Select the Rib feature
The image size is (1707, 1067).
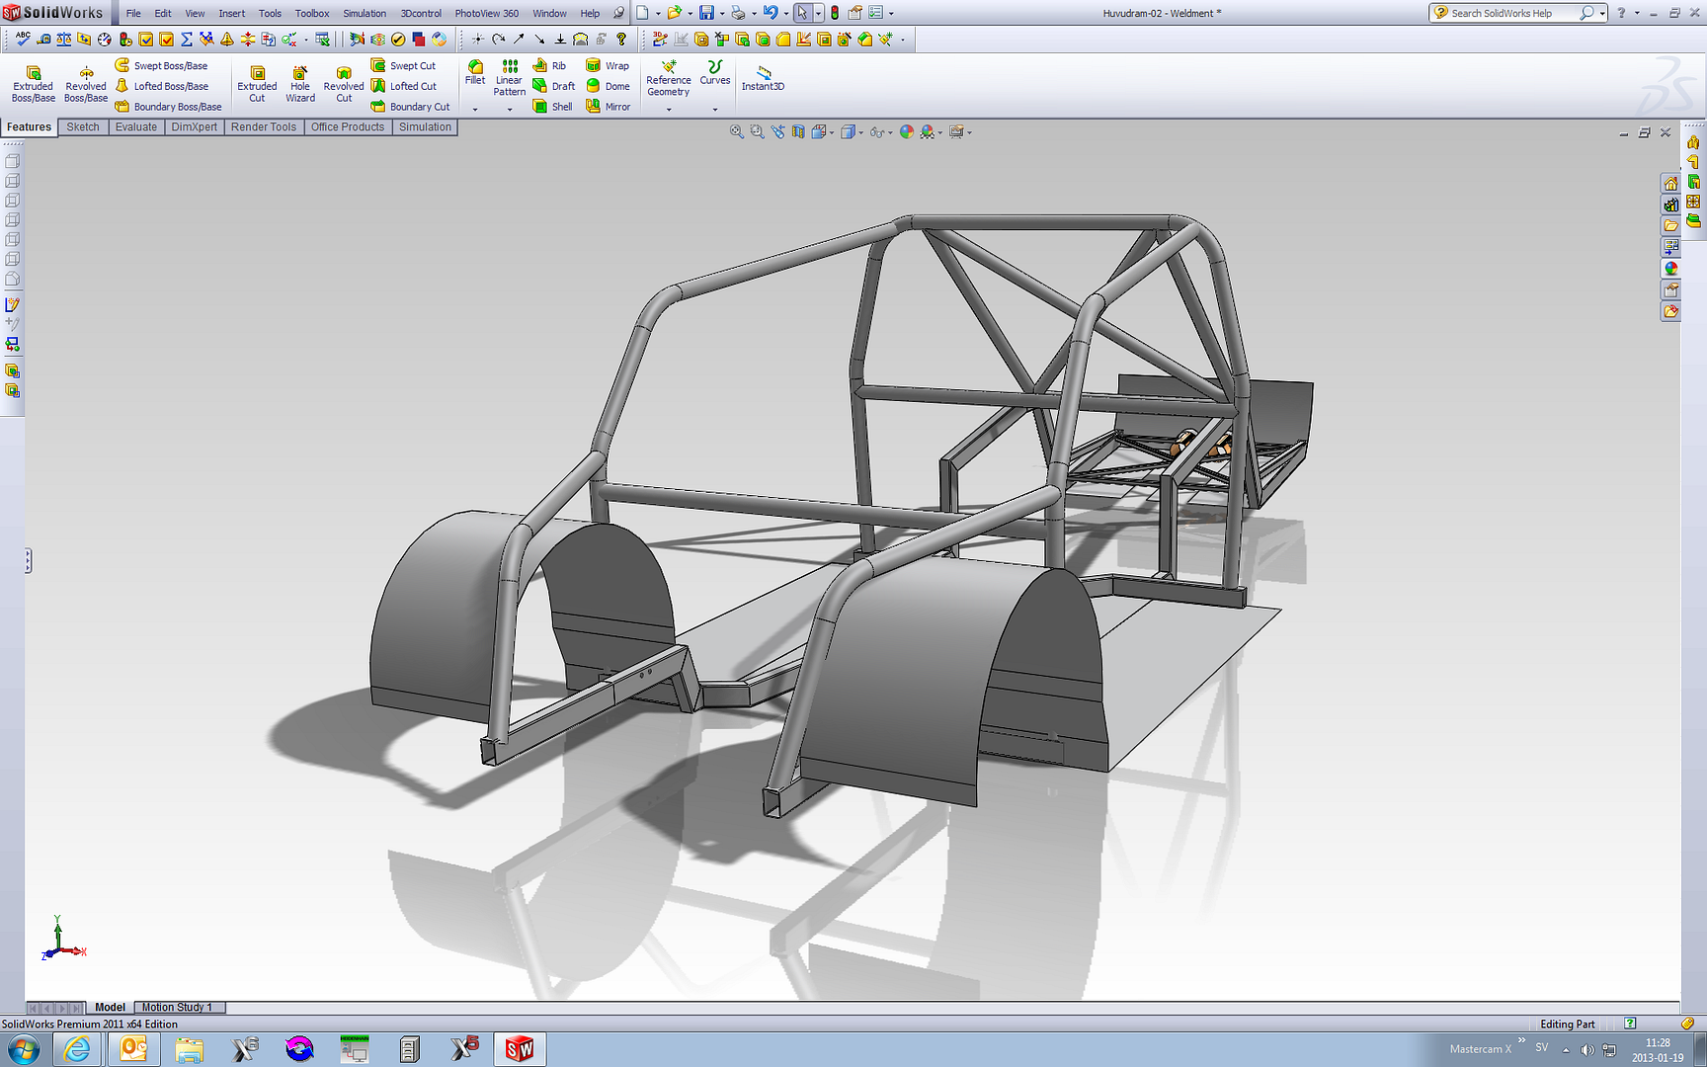point(549,65)
